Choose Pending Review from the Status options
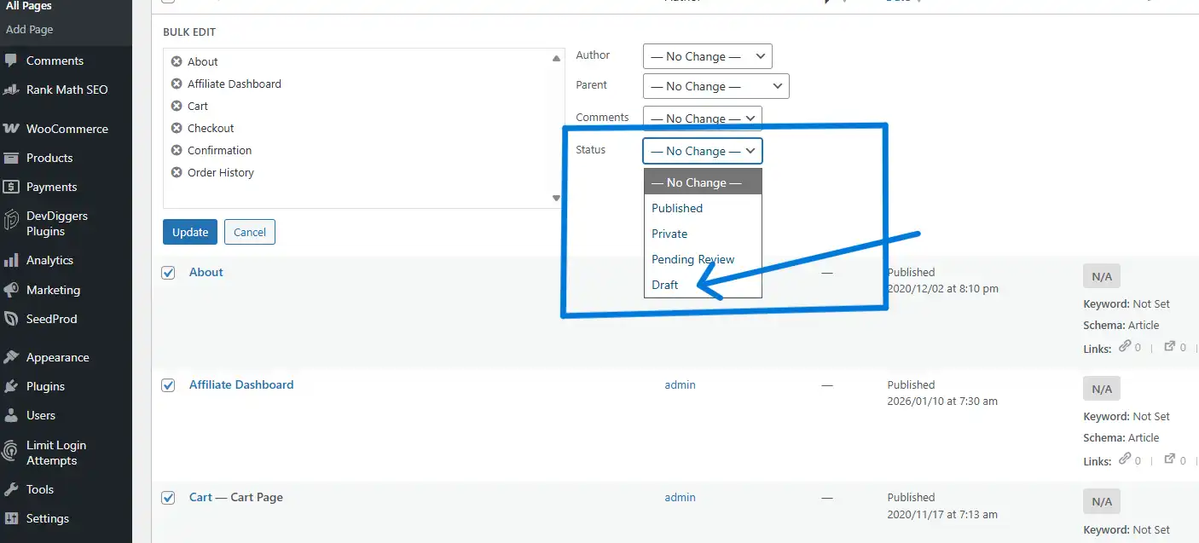 (703, 259)
